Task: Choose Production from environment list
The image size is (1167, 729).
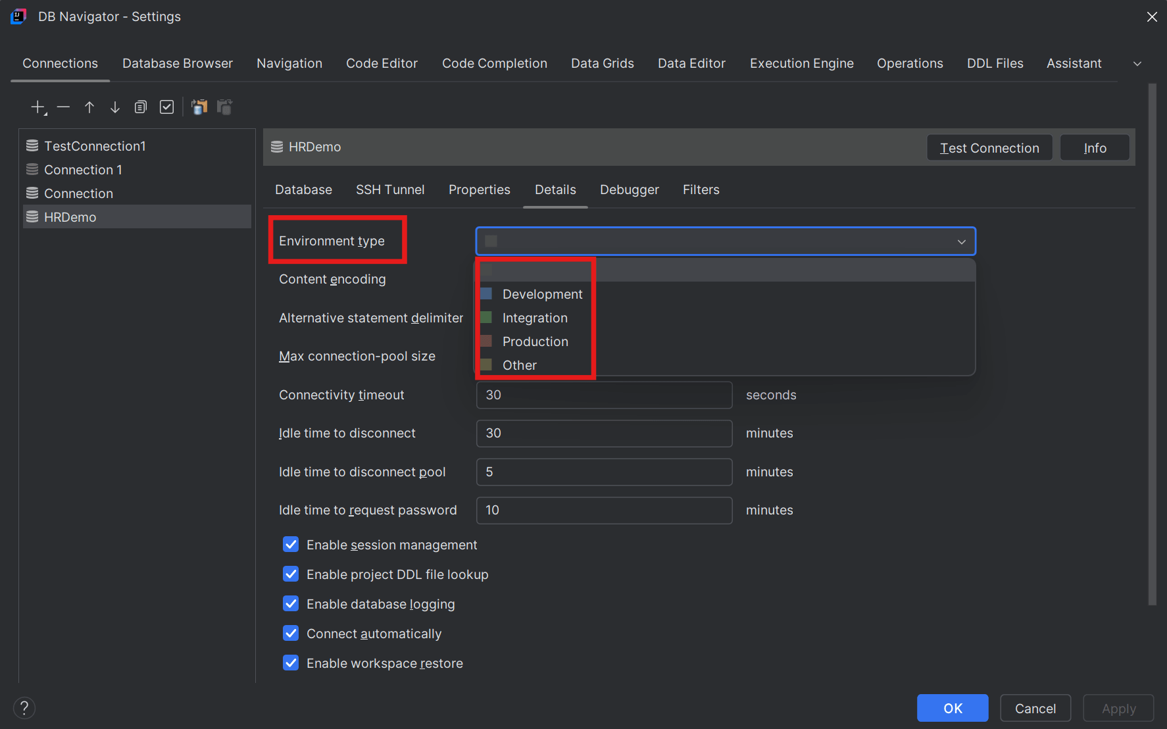Action: tap(726, 341)
